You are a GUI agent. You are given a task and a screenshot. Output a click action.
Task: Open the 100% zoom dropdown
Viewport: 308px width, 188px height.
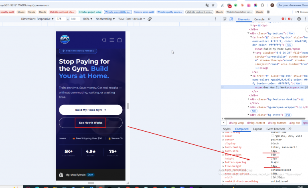87,19
